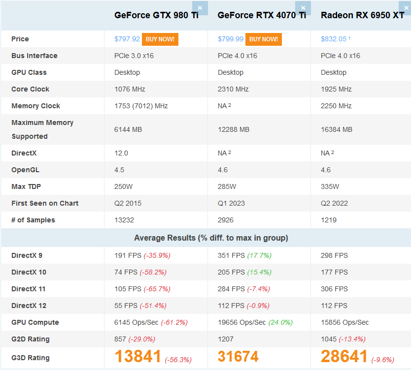
Task: Click the Average Results section header
Action: (211, 238)
